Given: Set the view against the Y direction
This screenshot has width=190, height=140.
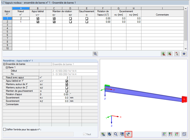Looking at the screenshot, I should (x=170, y=134).
